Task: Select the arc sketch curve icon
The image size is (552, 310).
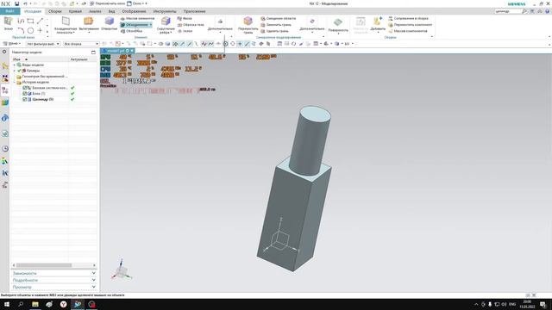Action: coord(21,31)
